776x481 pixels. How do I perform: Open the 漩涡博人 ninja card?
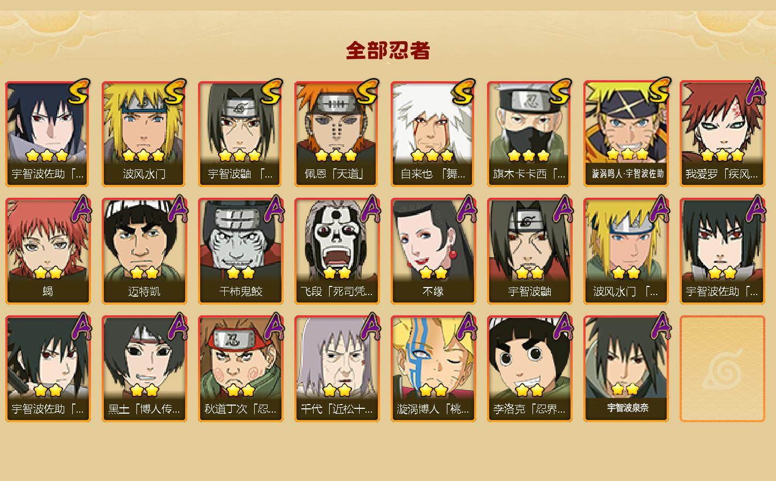(433, 369)
